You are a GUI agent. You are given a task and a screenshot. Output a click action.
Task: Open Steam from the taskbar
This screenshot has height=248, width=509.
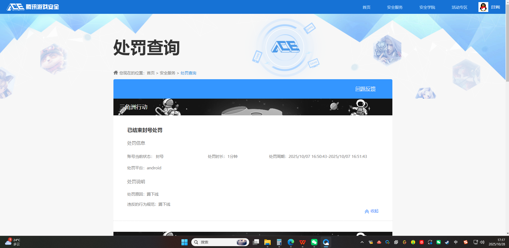[447, 242]
